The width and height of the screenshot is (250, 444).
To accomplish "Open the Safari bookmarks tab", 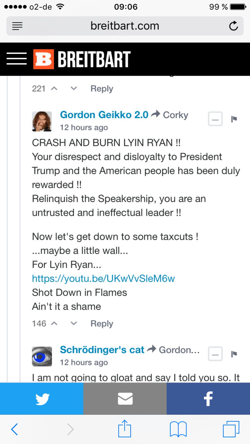I will pos(178,429).
